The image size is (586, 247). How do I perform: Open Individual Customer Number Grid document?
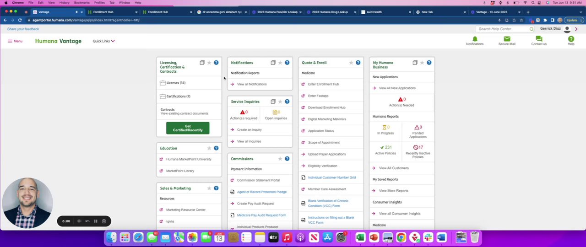click(x=332, y=177)
